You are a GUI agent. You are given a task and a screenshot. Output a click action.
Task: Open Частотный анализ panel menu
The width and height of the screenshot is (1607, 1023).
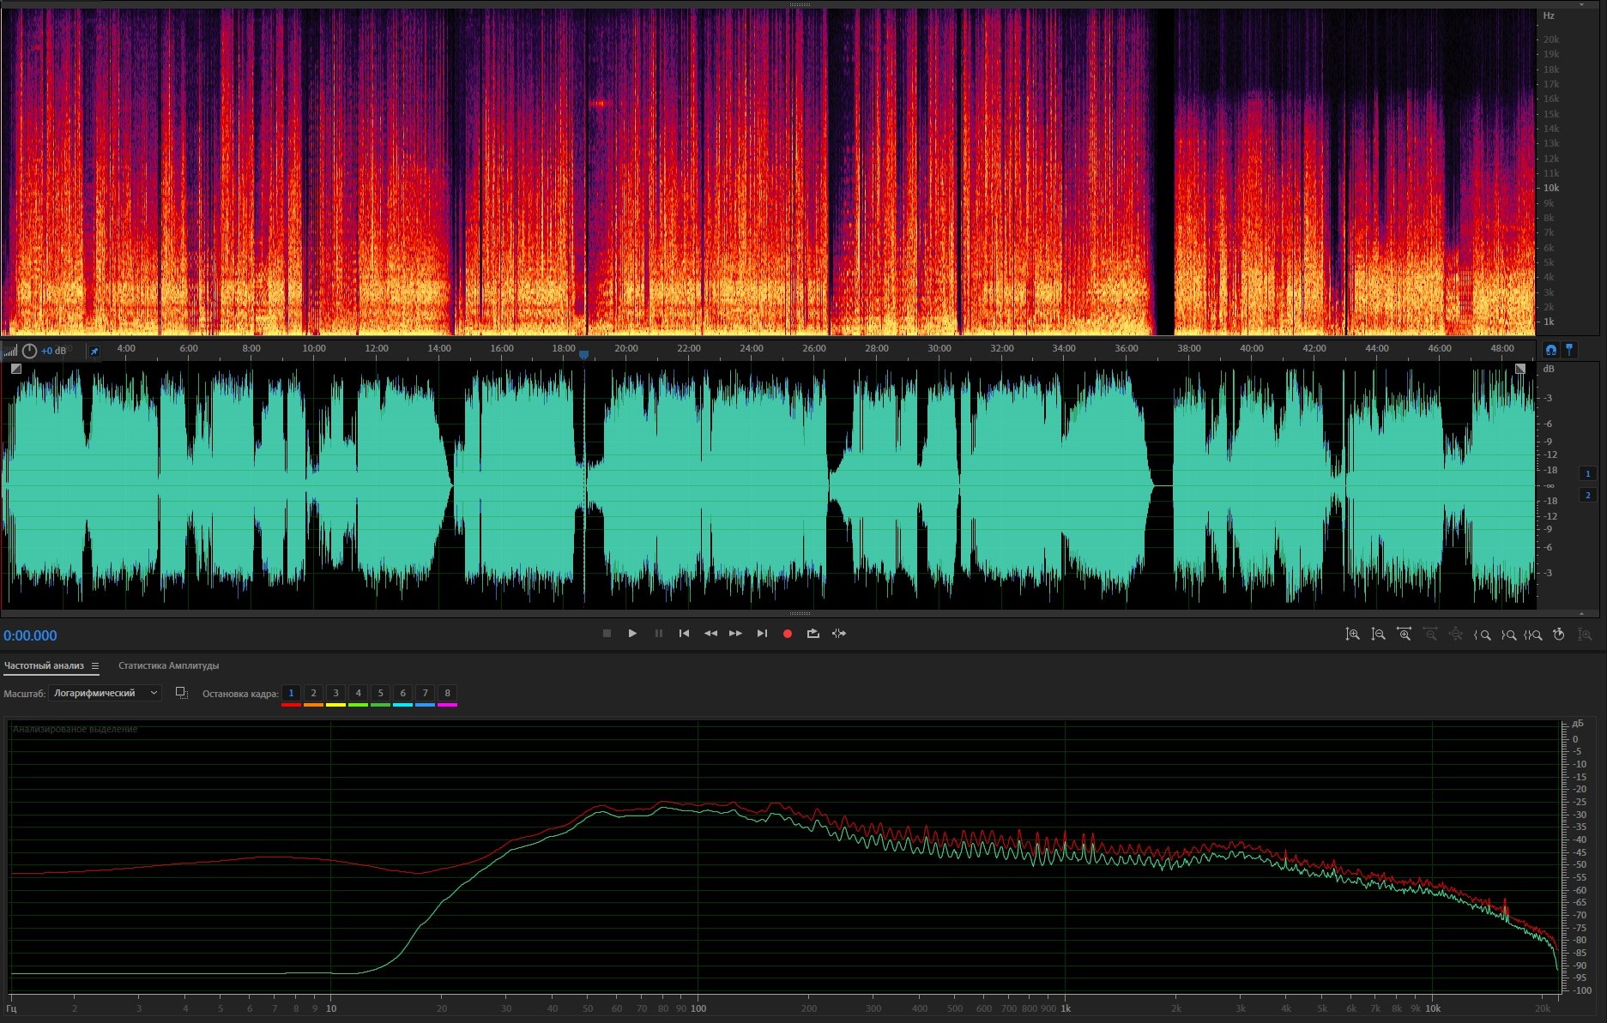pos(95,666)
